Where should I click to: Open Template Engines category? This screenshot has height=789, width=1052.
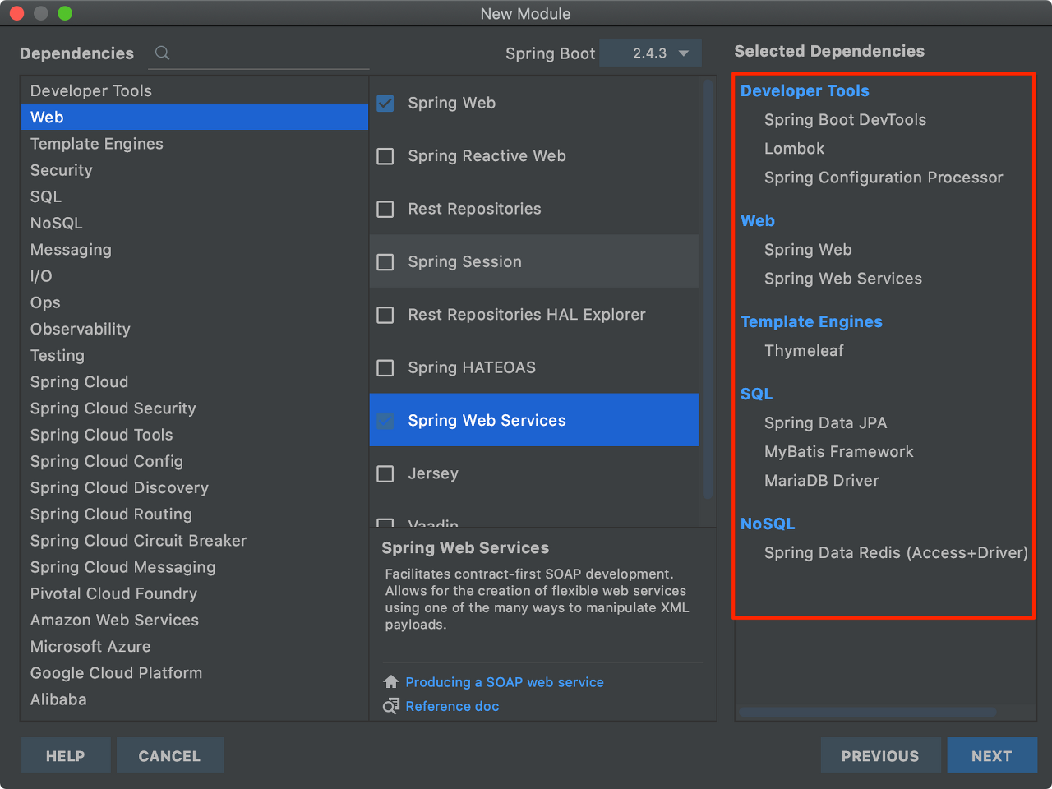point(194,144)
